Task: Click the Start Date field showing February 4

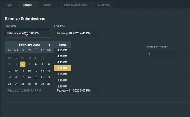Action: click(28, 33)
